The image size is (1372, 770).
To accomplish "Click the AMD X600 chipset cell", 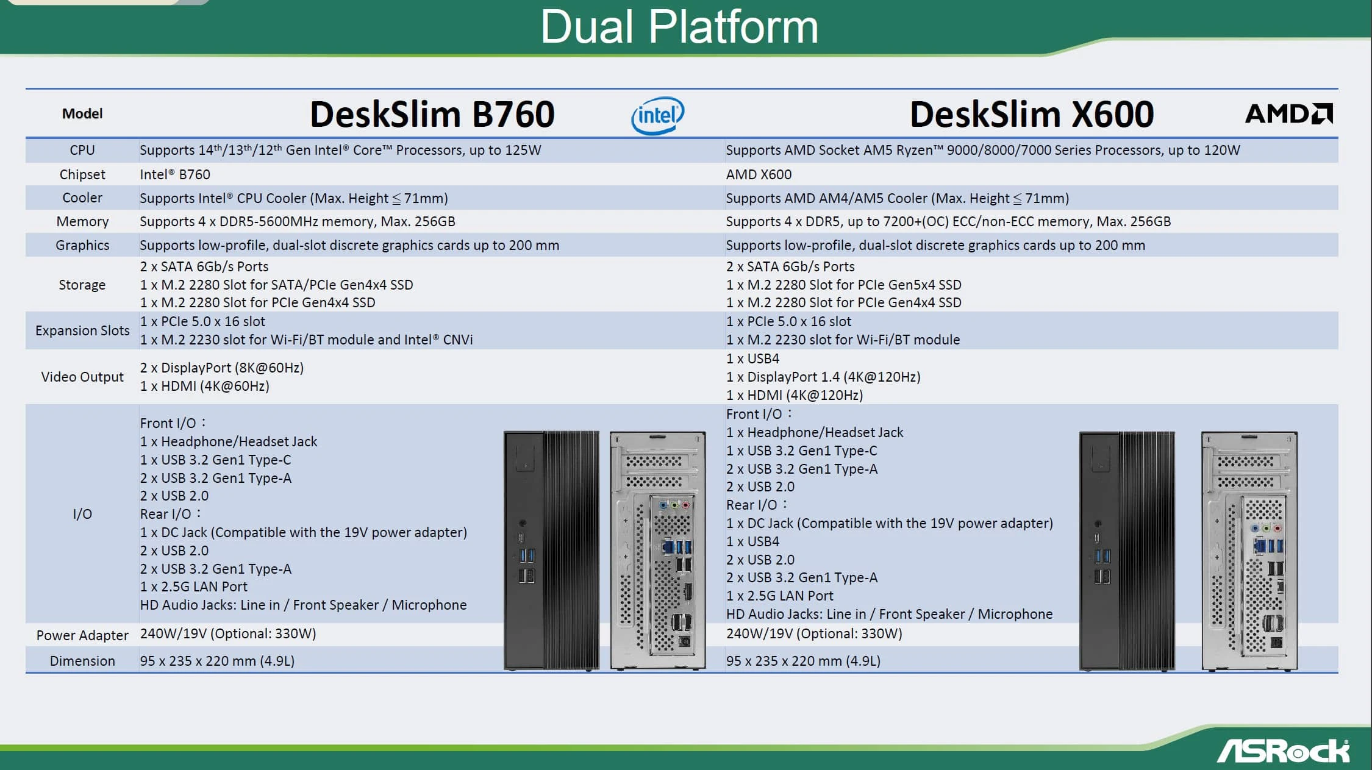I will (759, 174).
